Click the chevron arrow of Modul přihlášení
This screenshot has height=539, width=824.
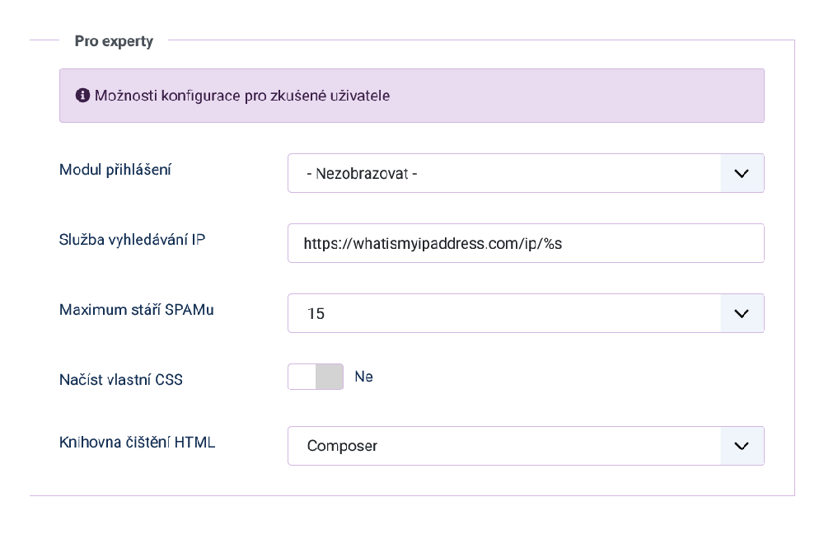tap(742, 173)
